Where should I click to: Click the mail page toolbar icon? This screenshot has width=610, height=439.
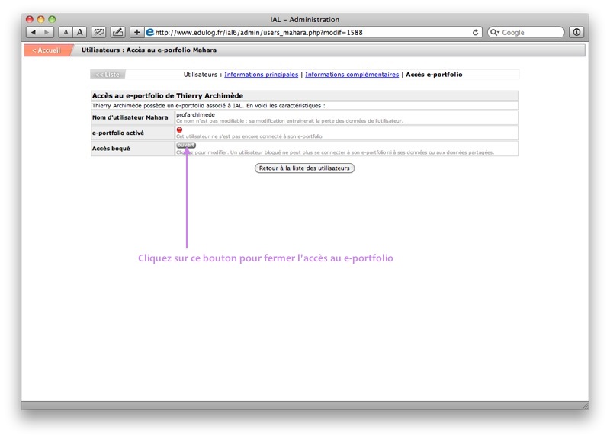(x=98, y=32)
